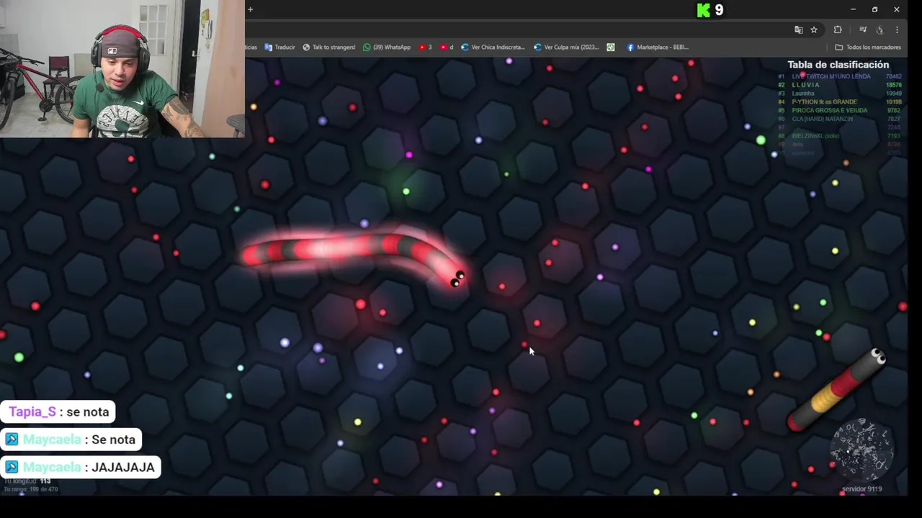This screenshot has width=922, height=518.
Task: Bookmark this page with the star icon
Action: point(814,29)
